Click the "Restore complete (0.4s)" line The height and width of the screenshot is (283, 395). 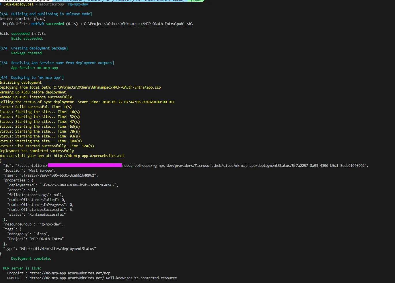(x=23, y=19)
